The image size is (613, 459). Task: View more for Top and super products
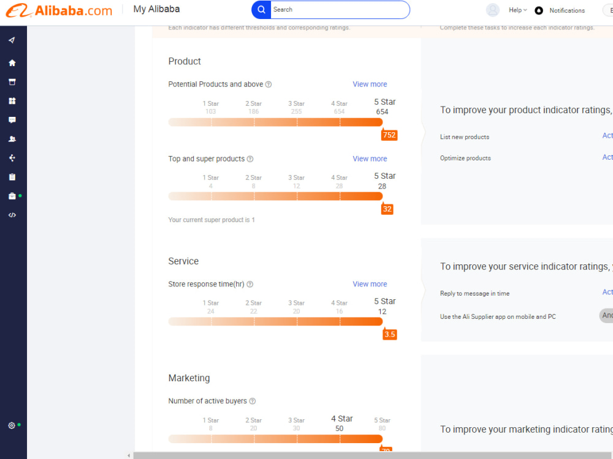coord(370,159)
